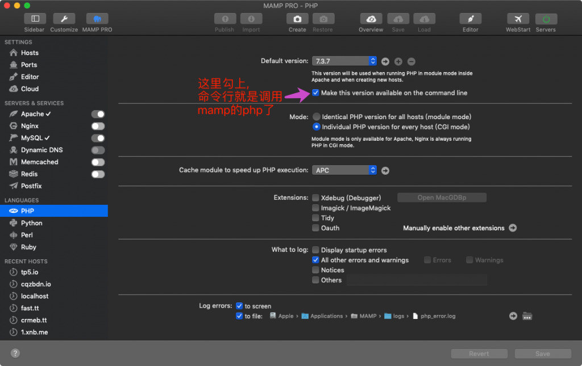Click the Save button at bottom right
Screen dimensions: 582x366
pos(543,353)
